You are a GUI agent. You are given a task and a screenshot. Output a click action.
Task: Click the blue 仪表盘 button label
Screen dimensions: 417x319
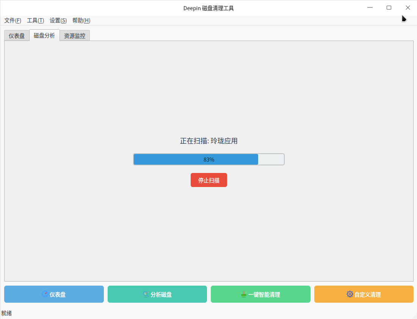point(58,294)
